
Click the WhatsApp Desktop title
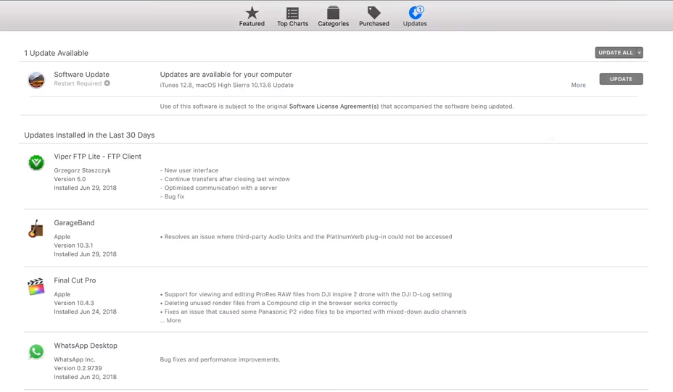pyautogui.click(x=86, y=345)
